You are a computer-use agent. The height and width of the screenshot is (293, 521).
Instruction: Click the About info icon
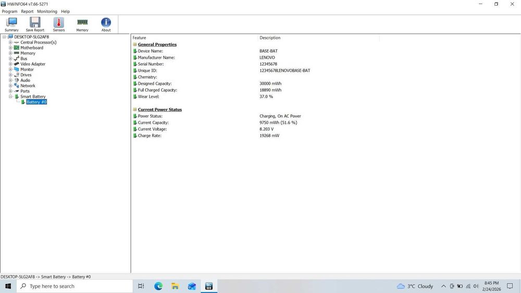coord(106,24)
